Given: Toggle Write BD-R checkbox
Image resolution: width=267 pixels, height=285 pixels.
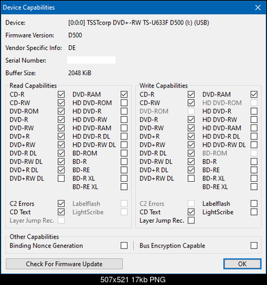Looking at the screenshot, I should (254, 161).
